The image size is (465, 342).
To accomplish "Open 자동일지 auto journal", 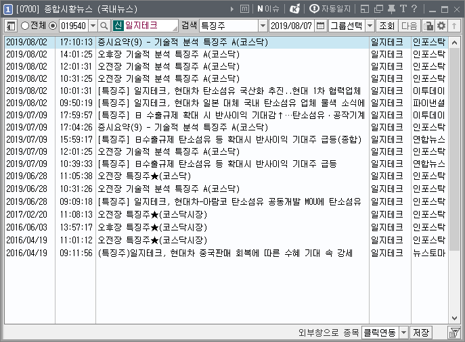I will 330,9.
